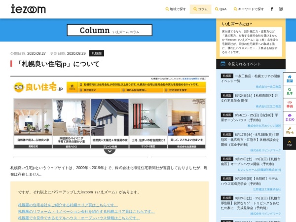Click thumbnail 自然体で創る、心地良い家

(x=33, y=124)
